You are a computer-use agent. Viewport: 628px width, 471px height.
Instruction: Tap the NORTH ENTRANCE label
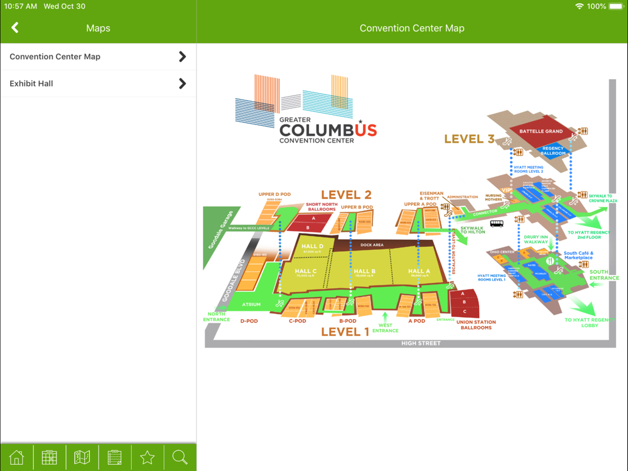216,317
